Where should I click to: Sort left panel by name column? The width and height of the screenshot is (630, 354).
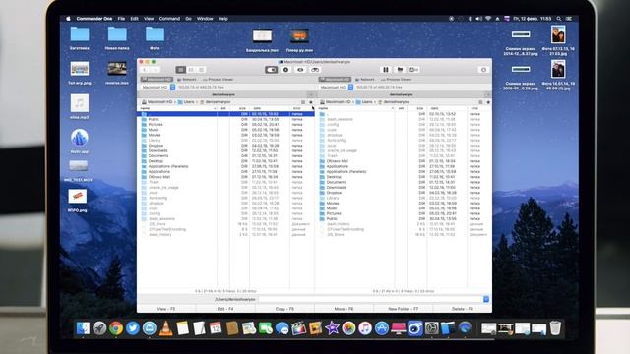[178, 108]
